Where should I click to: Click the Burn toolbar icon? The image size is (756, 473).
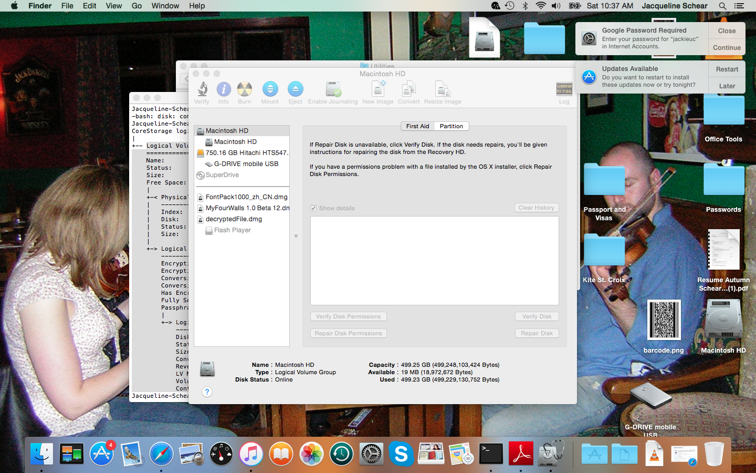245,92
